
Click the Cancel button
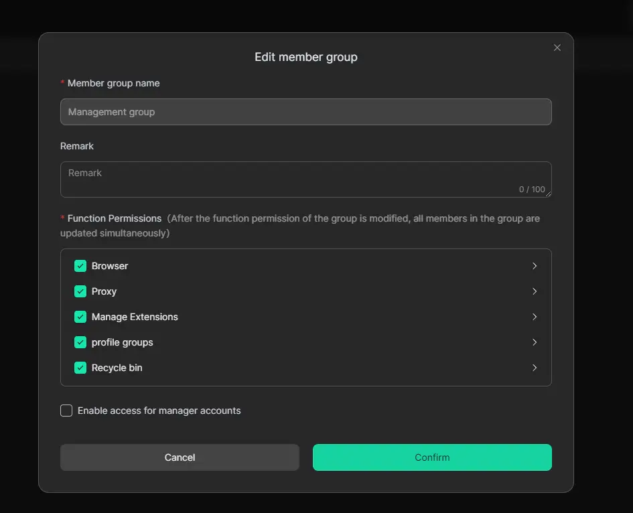tap(180, 457)
